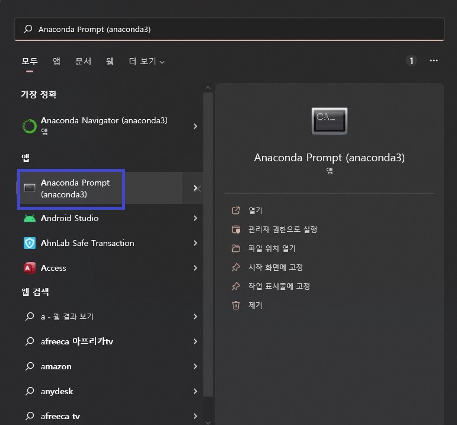
Task: Expand Anaconda Navigator result chevron
Action: (195, 126)
